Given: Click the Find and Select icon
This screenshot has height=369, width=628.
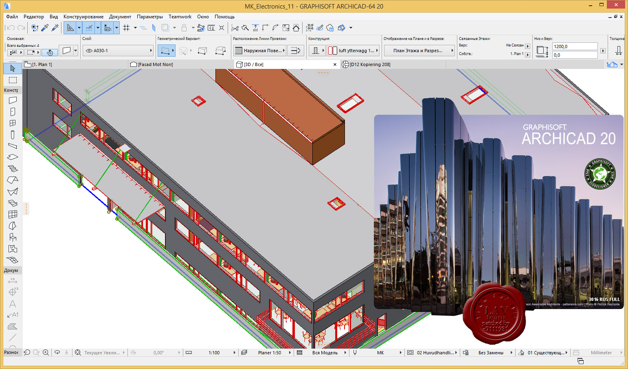Looking at the screenshot, I should (35, 28).
